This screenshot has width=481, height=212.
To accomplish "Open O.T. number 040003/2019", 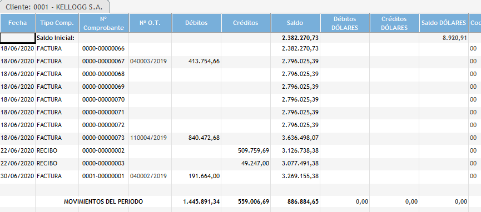I will [148, 61].
